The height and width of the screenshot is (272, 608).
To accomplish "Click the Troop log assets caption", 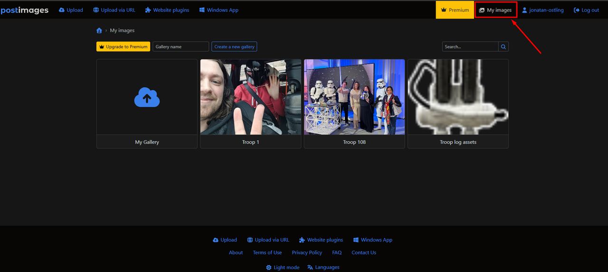I will [x=458, y=142].
